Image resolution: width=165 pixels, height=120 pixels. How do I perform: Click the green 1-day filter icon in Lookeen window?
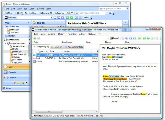(x=144, y=38)
